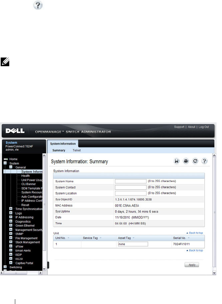Select SDM Template tree item
The width and height of the screenshot is (222, 304).
[32, 188]
